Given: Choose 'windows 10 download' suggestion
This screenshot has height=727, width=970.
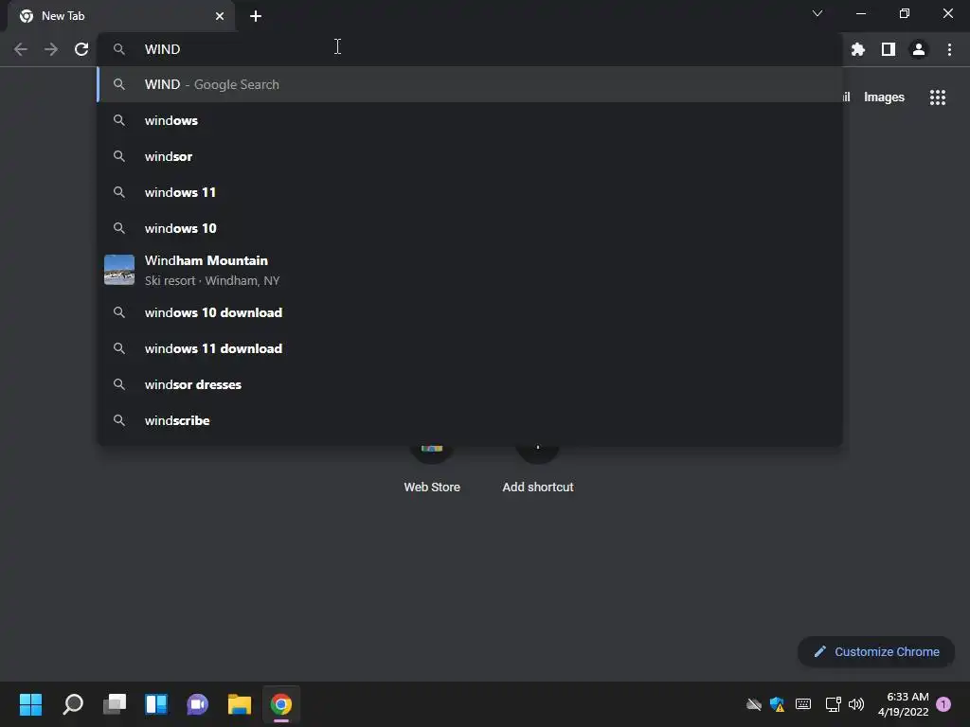Looking at the screenshot, I should [470, 312].
